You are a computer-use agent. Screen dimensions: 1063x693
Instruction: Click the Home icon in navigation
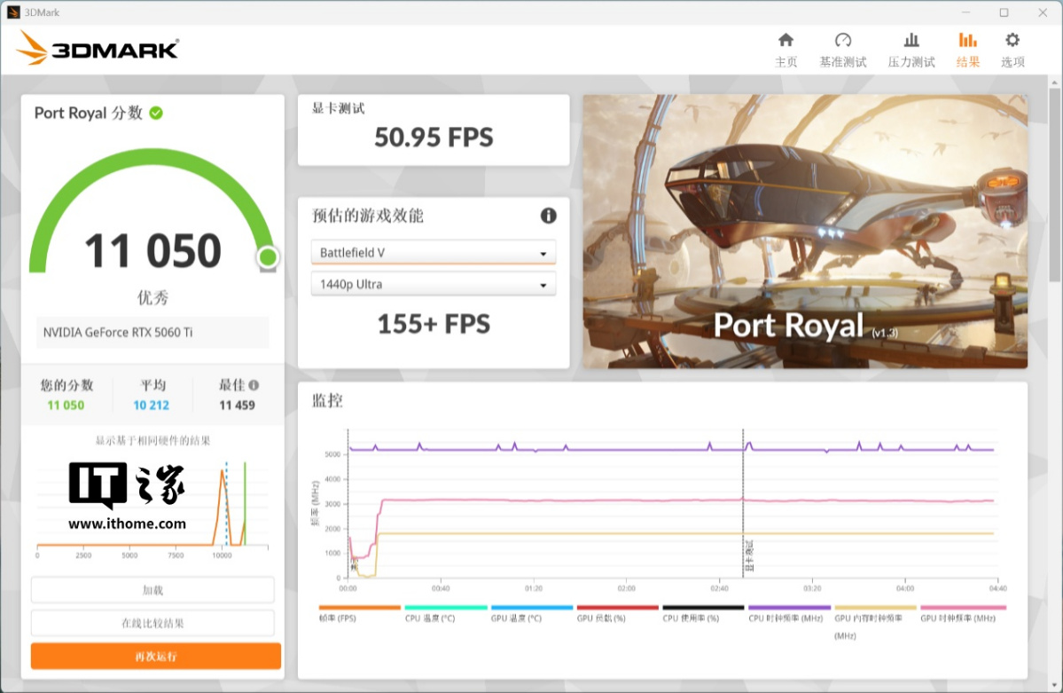tap(786, 41)
